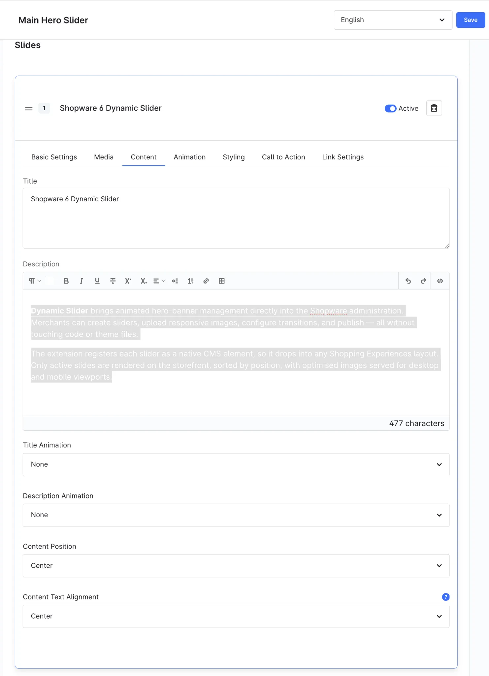Grab the slide drag handle icon
The image size is (489, 676).
(x=29, y=108)
